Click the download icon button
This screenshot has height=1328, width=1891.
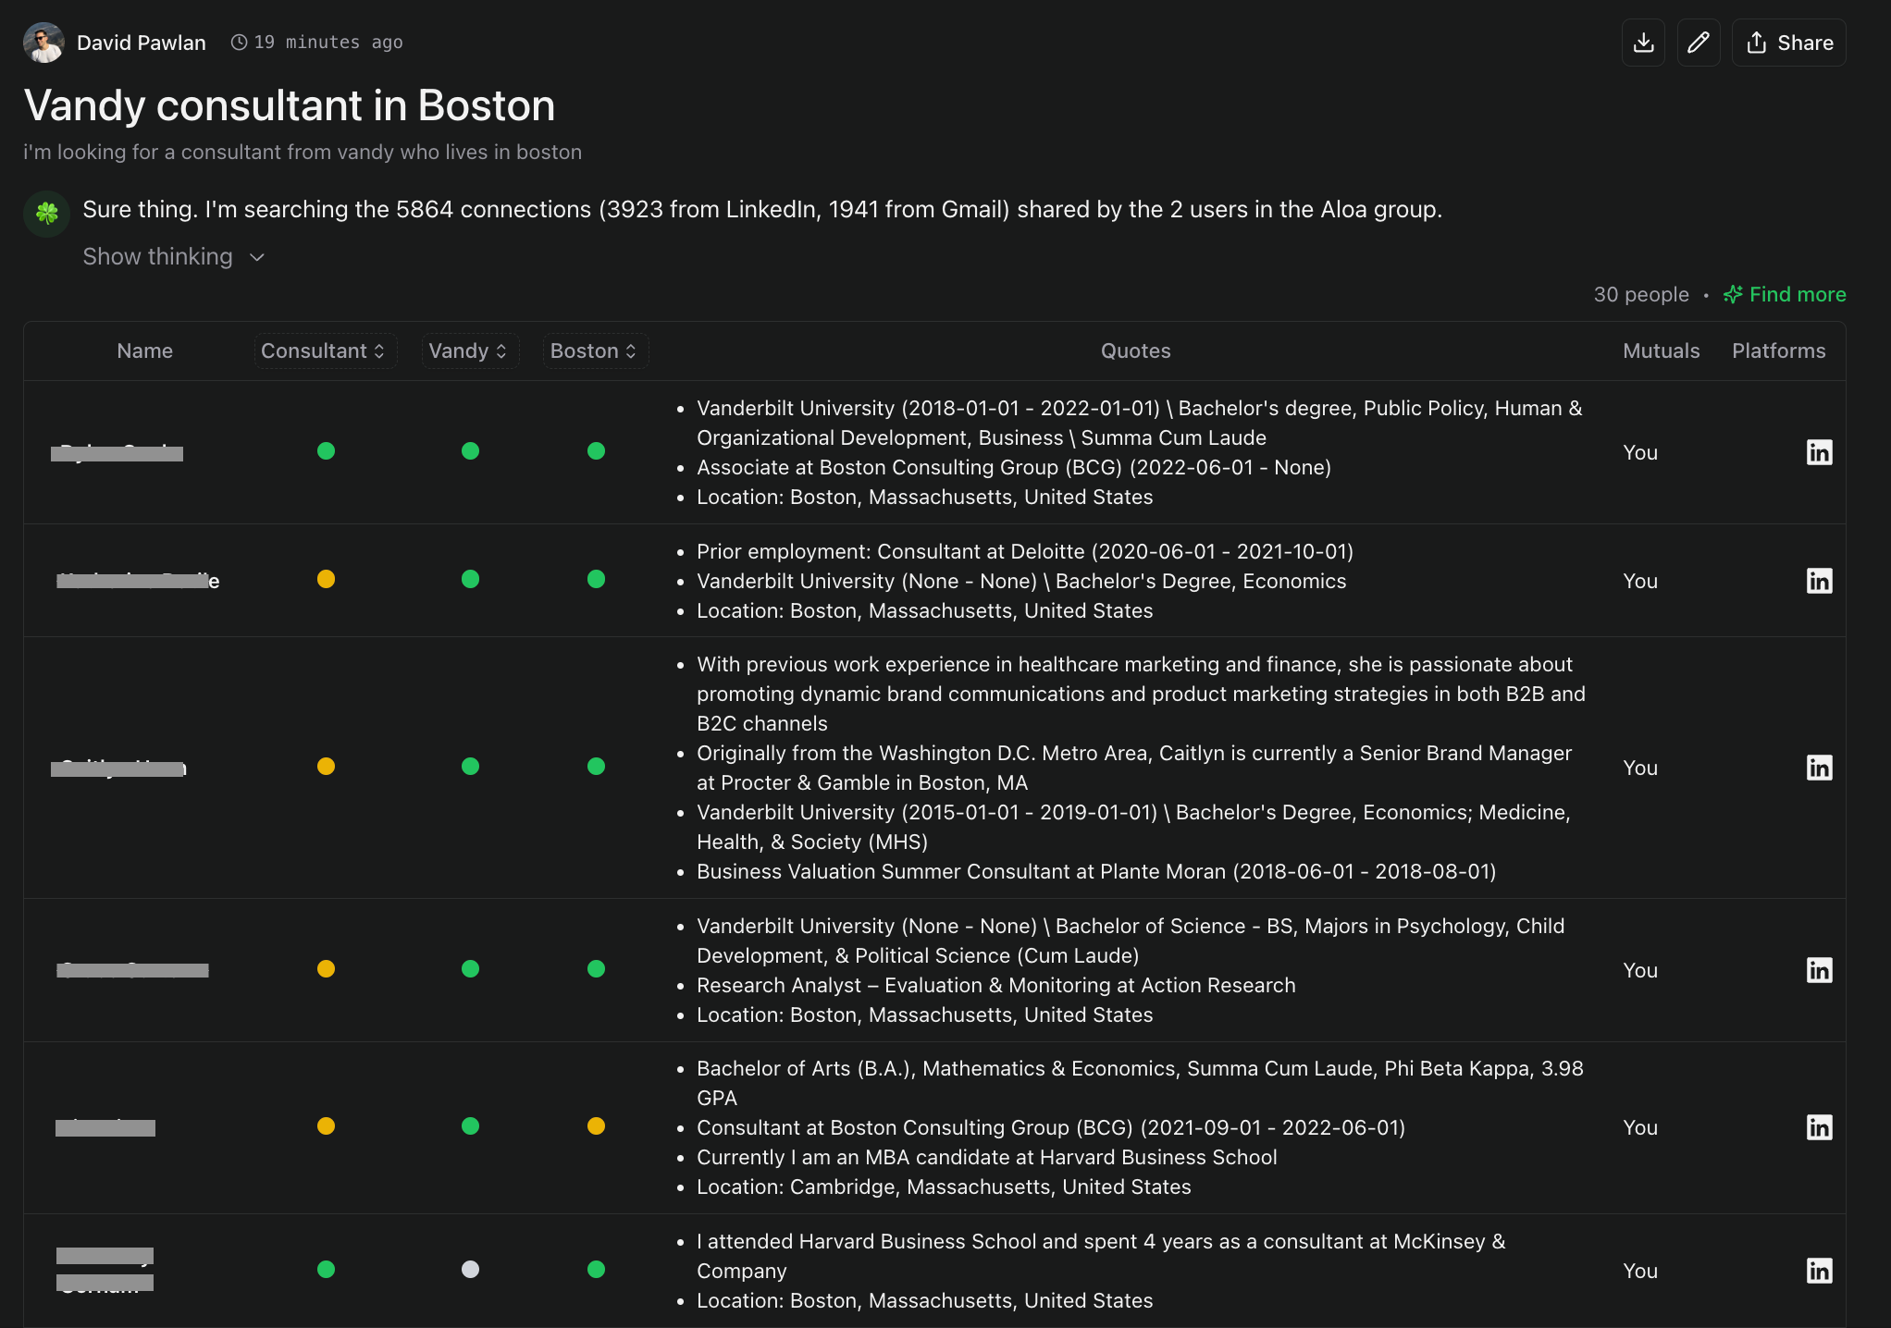(x=1643, y=43)
